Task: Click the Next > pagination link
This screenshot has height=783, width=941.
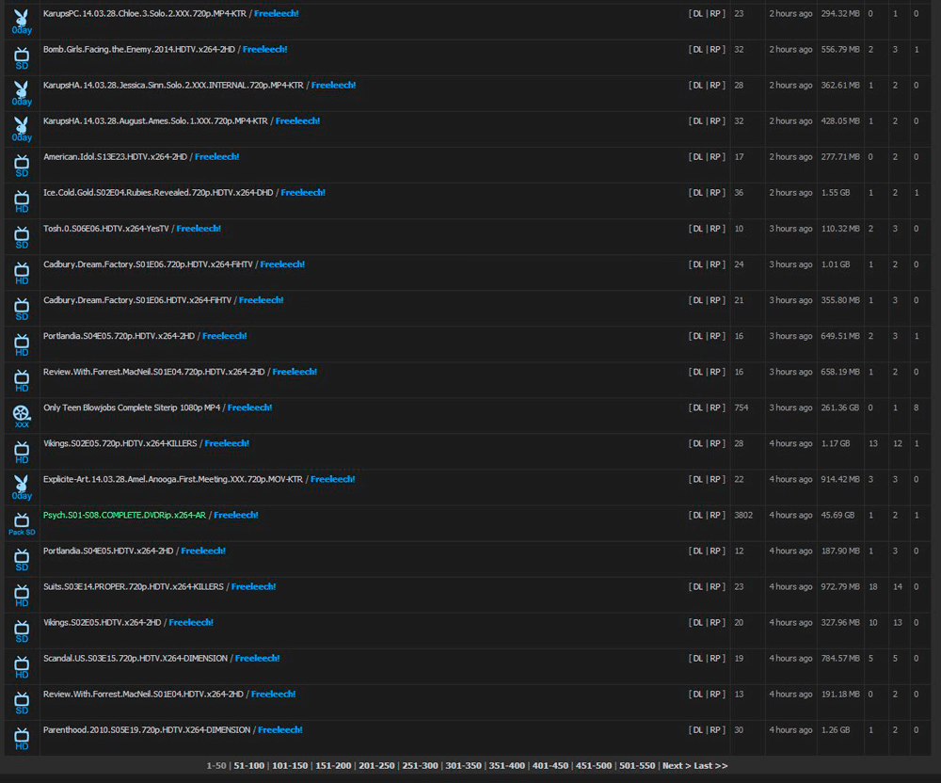Action: tap(677, 766)
